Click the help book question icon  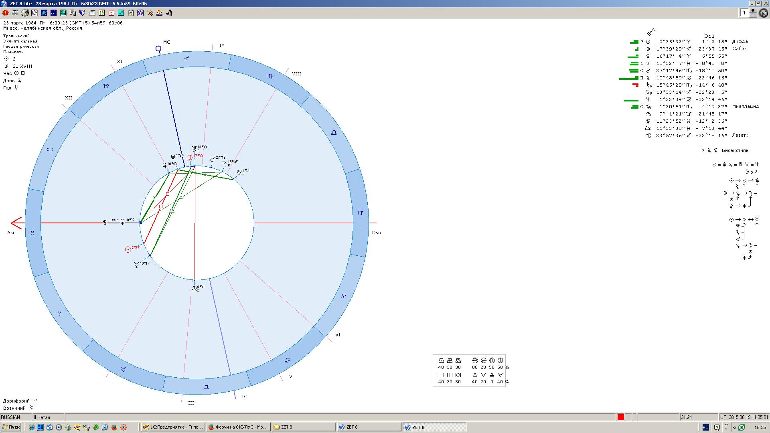click(x=159, y=13)
